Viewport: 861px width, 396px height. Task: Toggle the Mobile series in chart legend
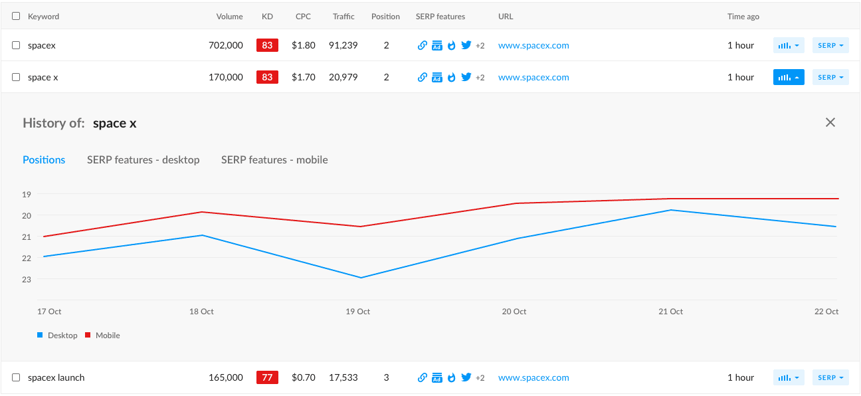pos(102,336)
